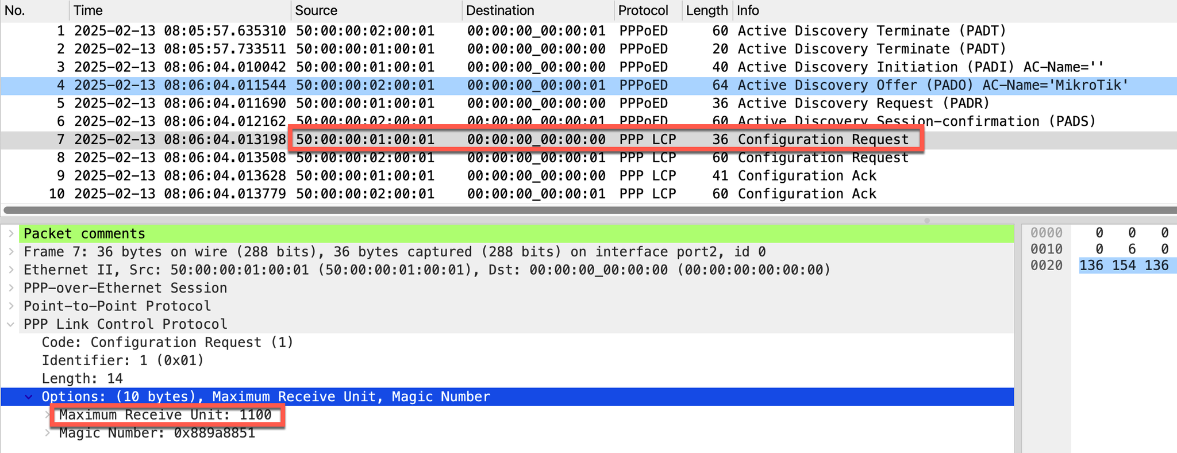Image resolution: width=1177 pixels, height=453 pixels.
Task: Expand the Packet comments section
Action: [11, 233]
